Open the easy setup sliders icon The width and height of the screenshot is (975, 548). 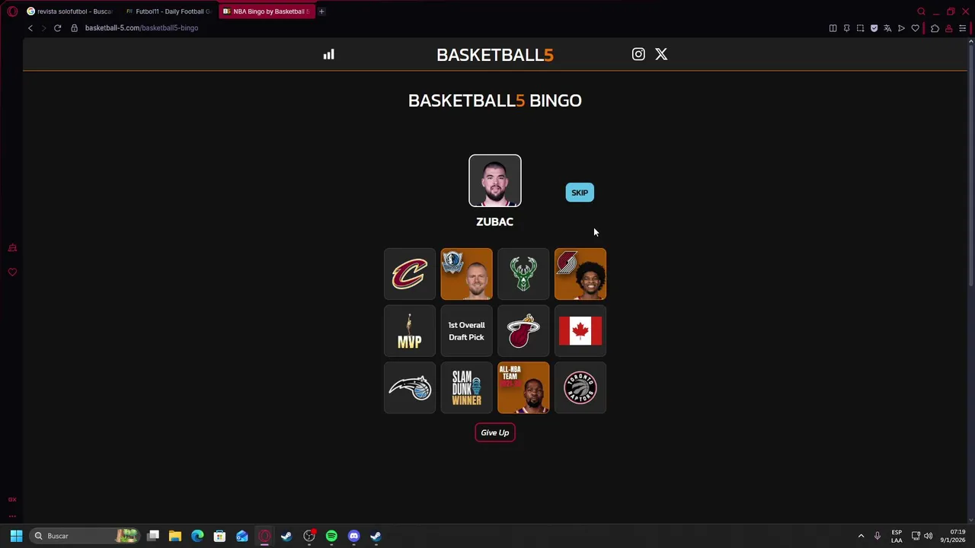(963, 28)
